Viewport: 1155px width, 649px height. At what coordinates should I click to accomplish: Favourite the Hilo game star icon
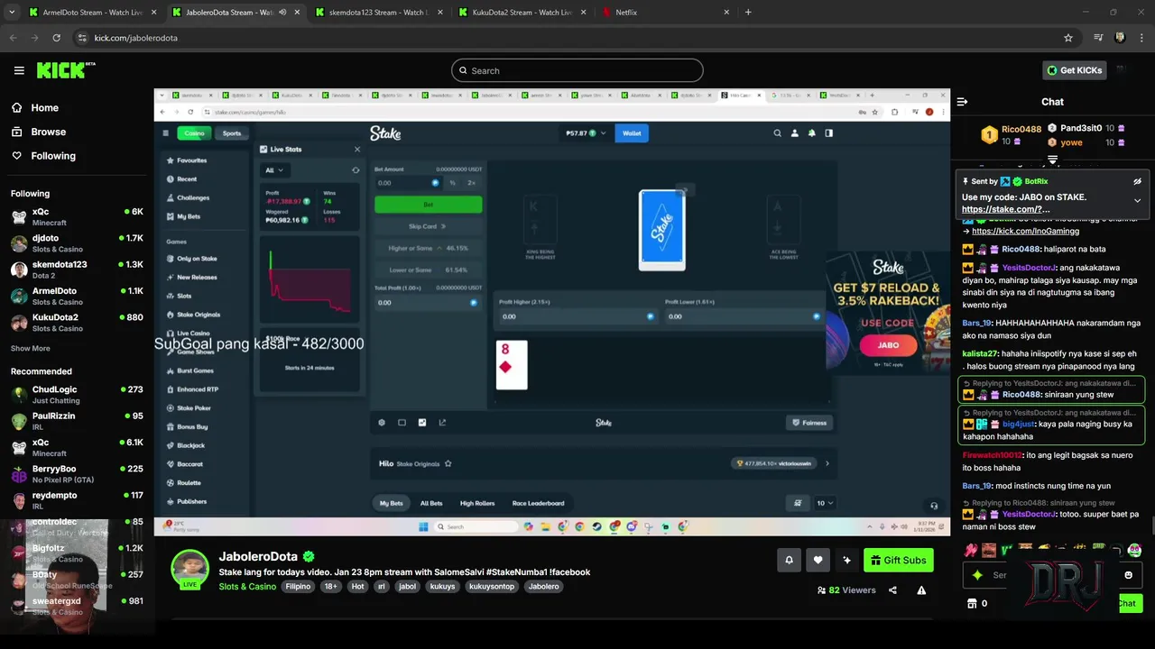coord(448,464)
